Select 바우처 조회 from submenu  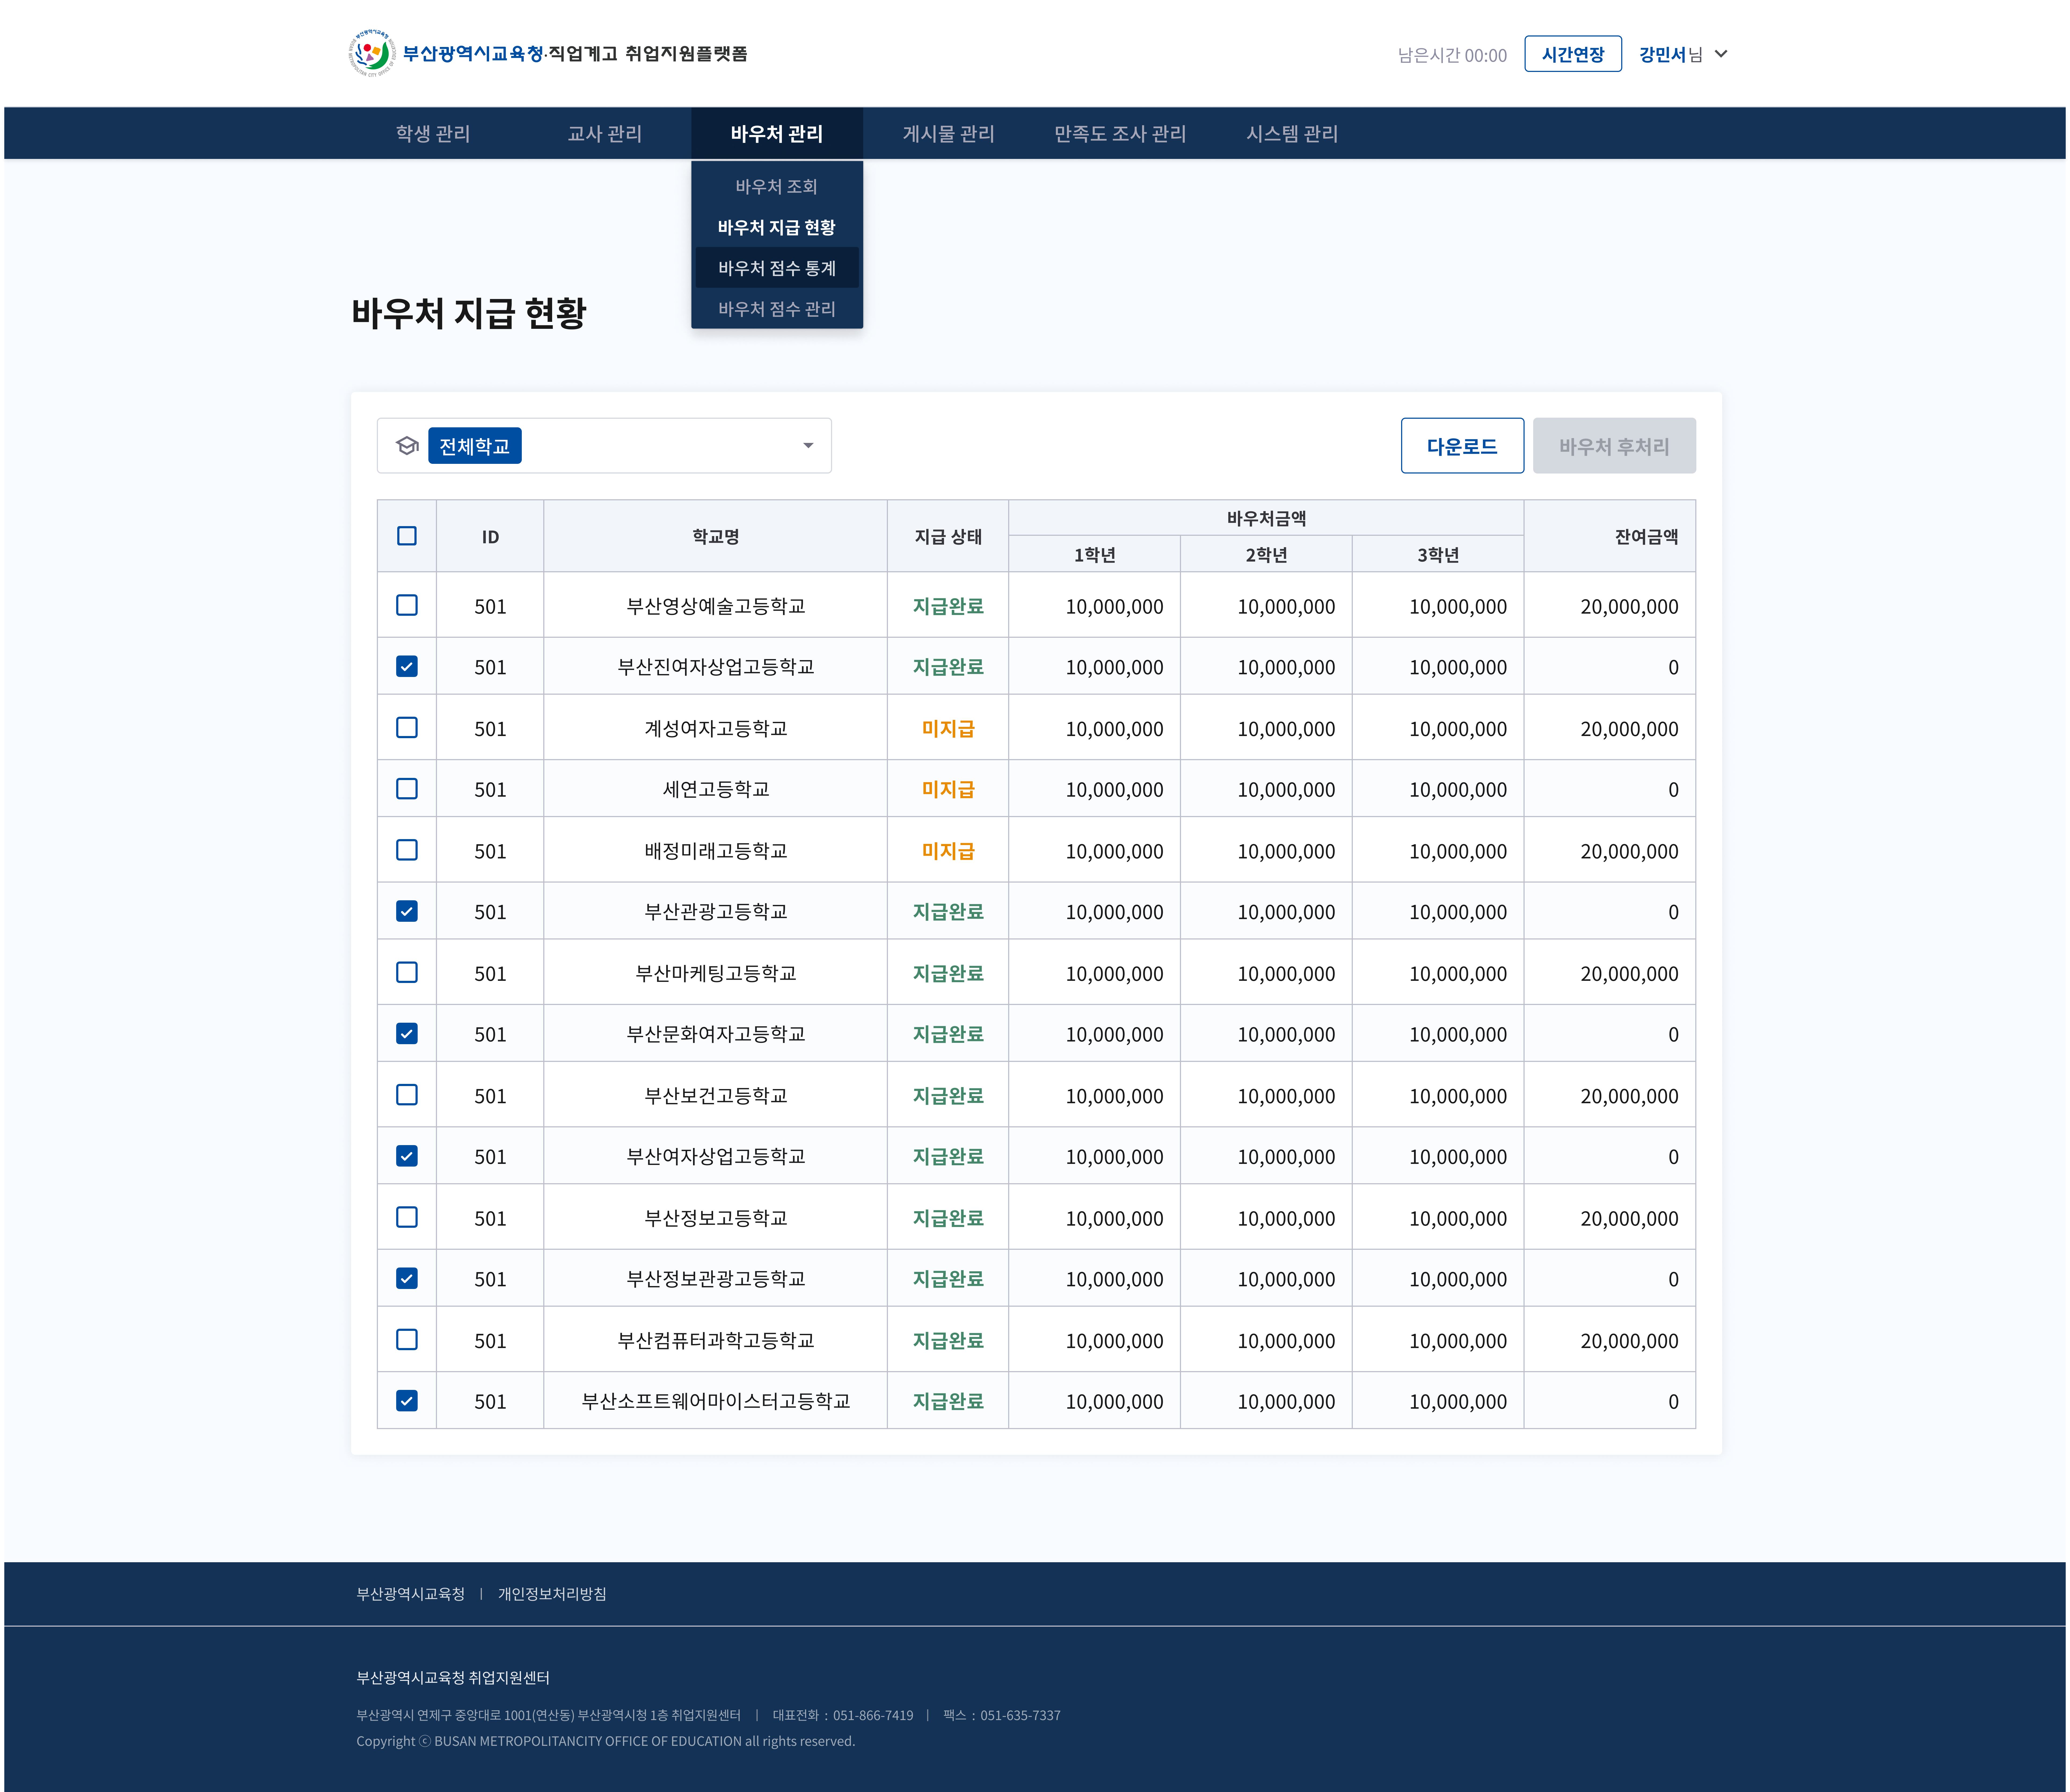click(777, 186)
